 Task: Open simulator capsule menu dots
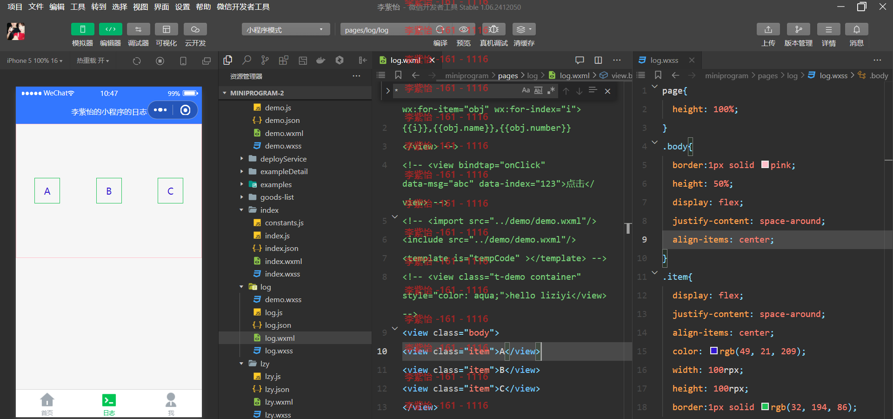[160, 110]
